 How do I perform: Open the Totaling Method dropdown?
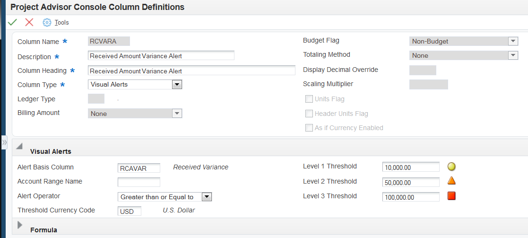tap(513, 55)
